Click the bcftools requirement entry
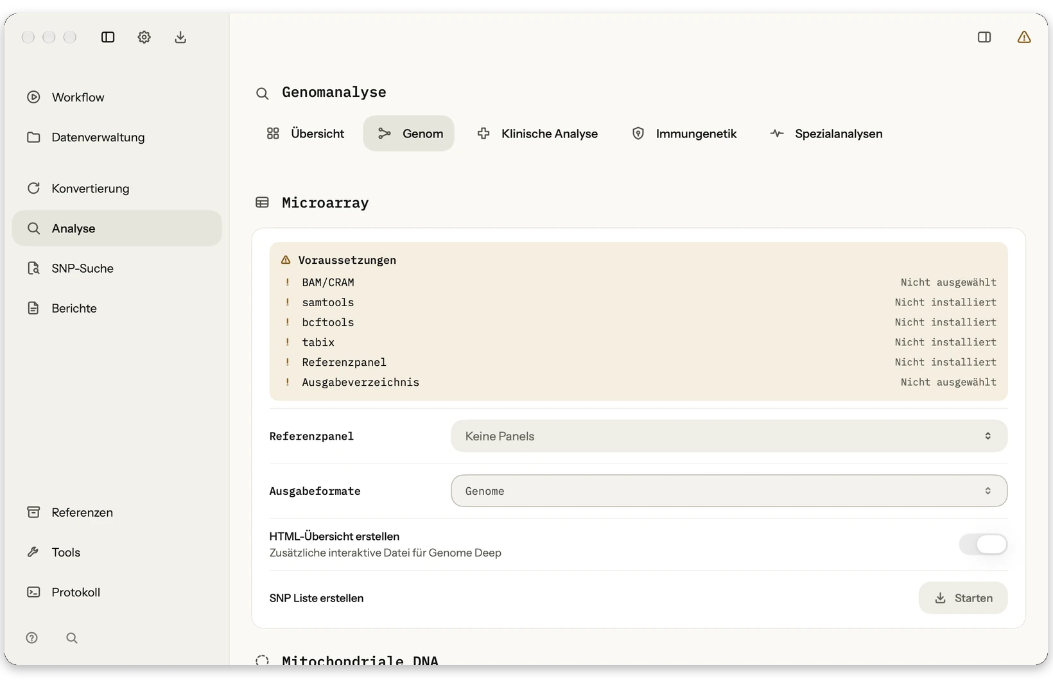Image resolution: width=1053 pixels, height=690 pixels. click(x=639, y=322)
